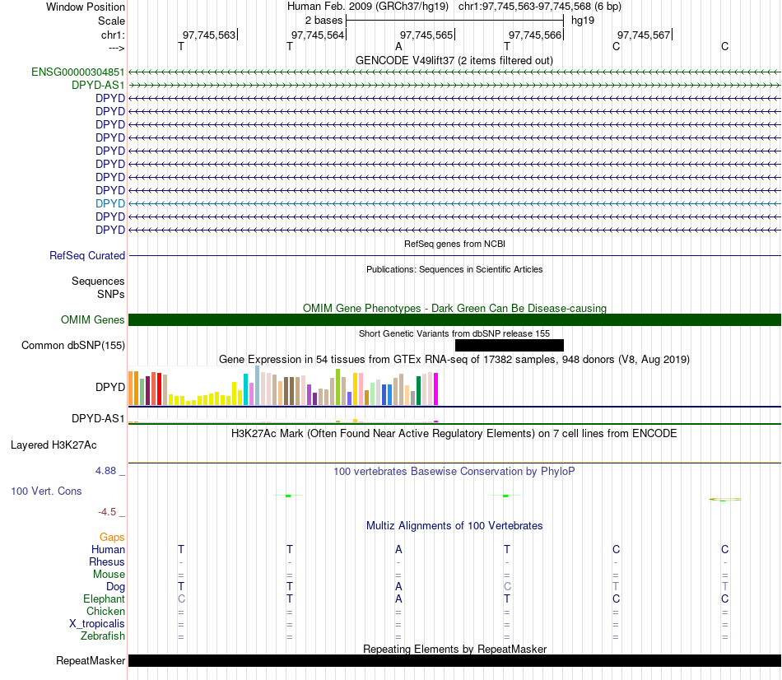Click the hg19 label beside scale bar

pyautogui.click(x=583, y=21)
